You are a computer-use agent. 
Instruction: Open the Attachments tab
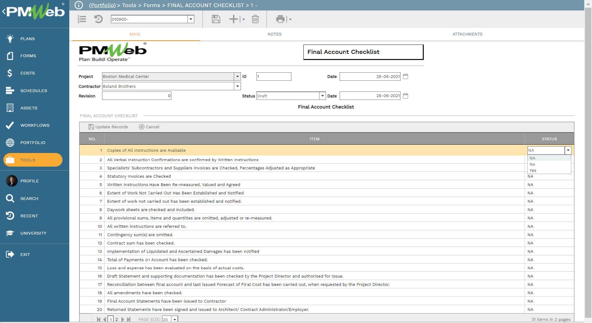click(x=467, y=34)
